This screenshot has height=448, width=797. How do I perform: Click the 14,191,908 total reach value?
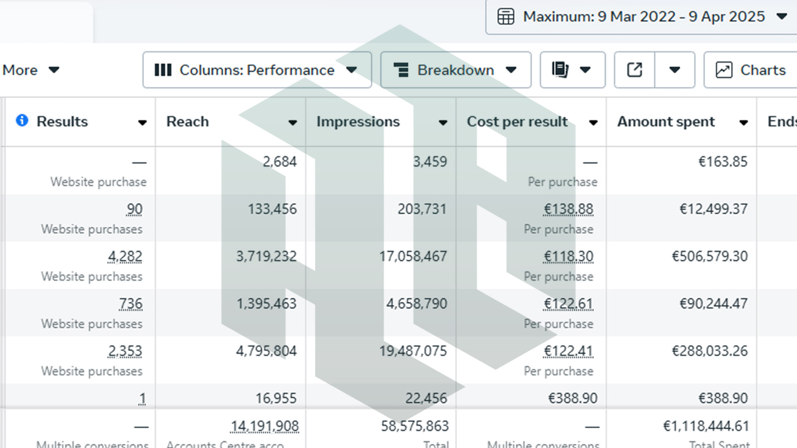click(264, 426)
